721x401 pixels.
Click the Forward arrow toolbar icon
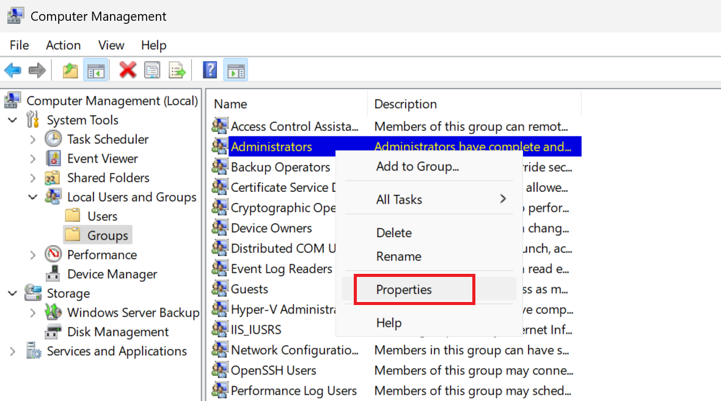(37, 70)
